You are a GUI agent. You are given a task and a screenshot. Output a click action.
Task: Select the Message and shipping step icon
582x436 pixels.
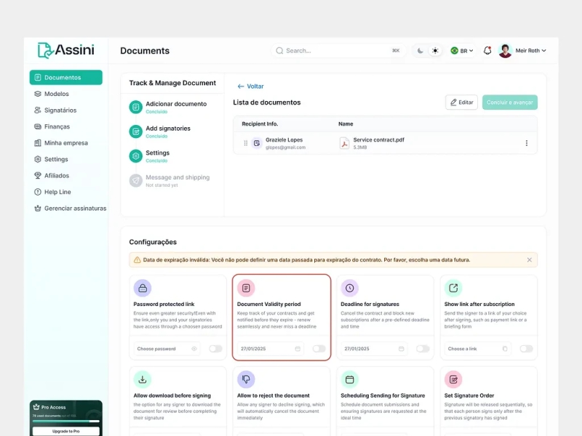(x=136, y=180)
